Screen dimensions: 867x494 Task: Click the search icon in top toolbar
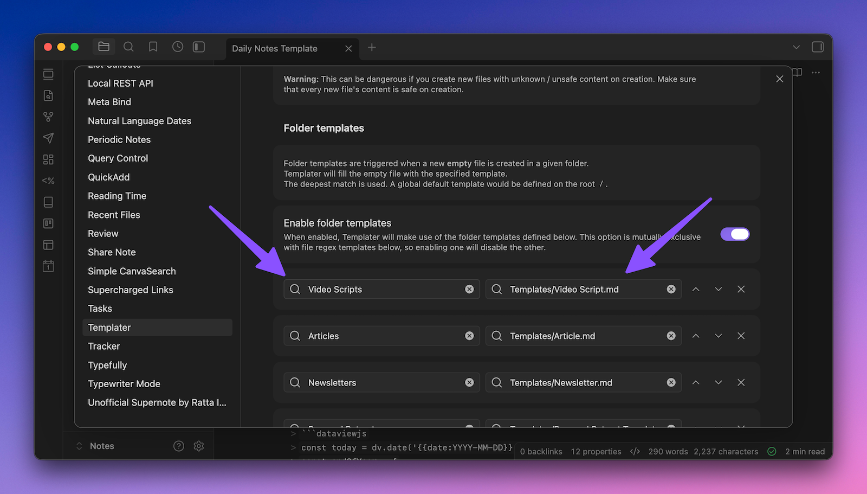(x=128, y=47)
